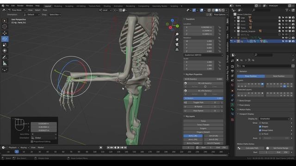Click the zoom magnifier viewport icon
The width and height of the screenshot is (296, 166).
177,34
